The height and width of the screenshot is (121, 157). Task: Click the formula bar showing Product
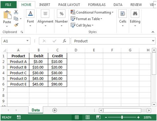click(x=113, y=41)
